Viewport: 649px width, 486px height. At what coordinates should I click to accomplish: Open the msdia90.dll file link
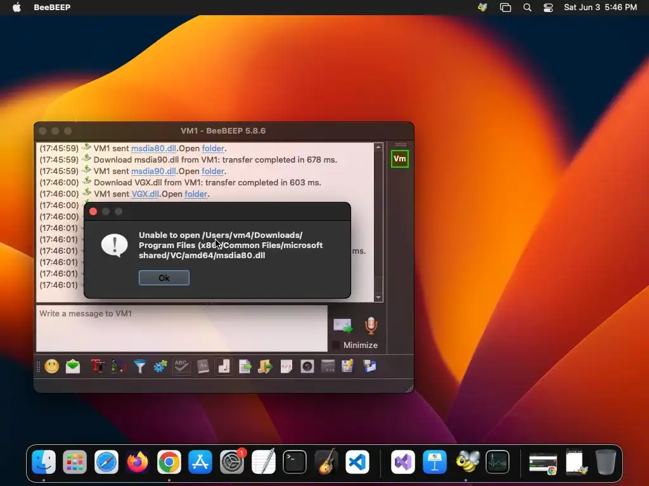click(153, 171)
